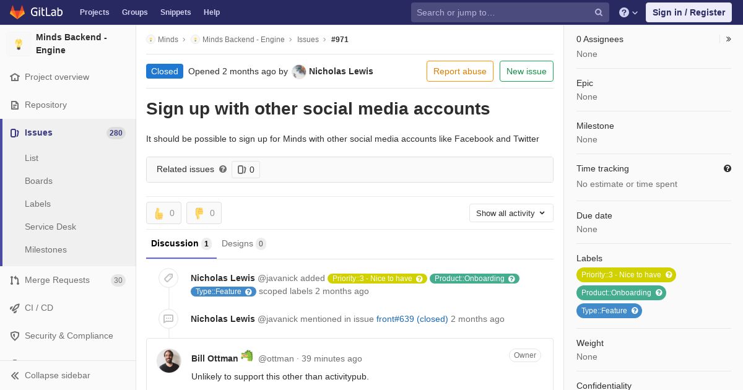
Task: Click the Repository file icon
Action: (15, 105)
